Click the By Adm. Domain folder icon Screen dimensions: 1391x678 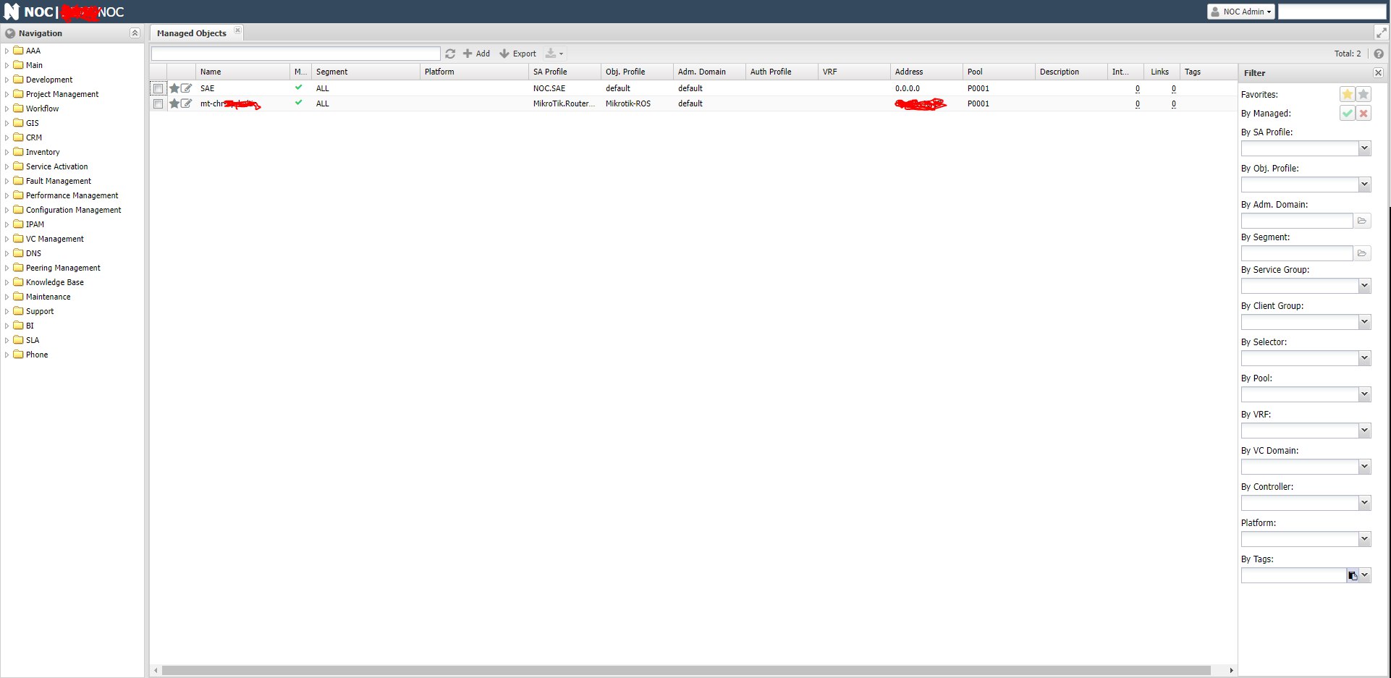pos(1361,221)
